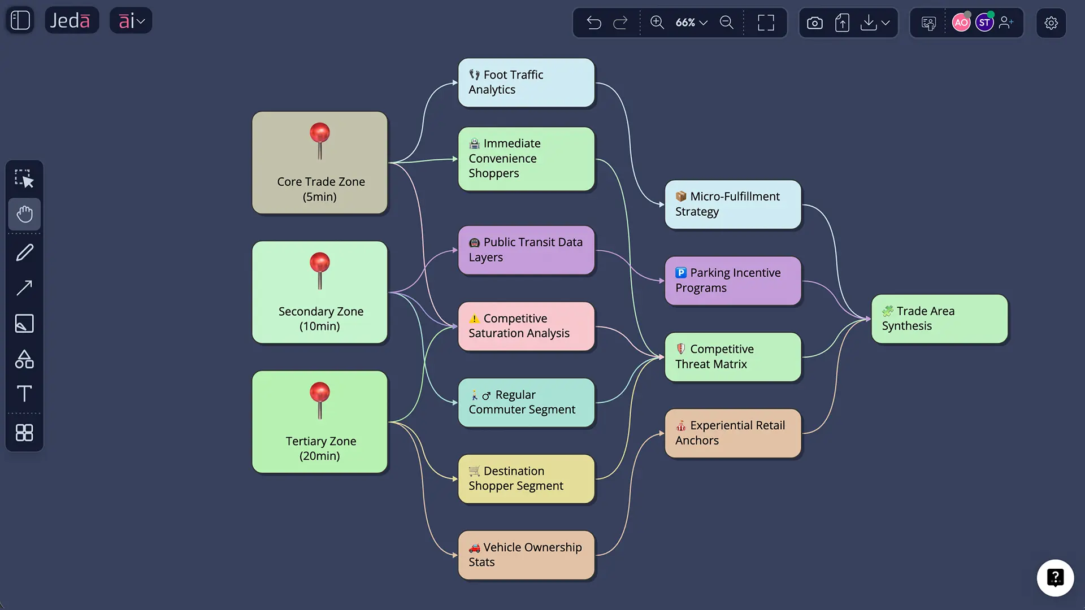The image size is (1085, 610).
Task: Select the Trade Area Synthesis node
Action: (x=939, y=318)
